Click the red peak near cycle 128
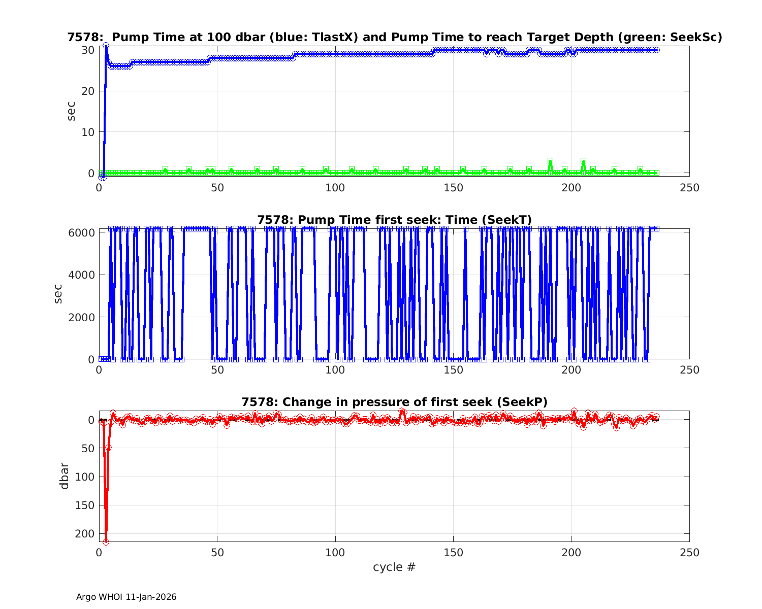Screen dimensions: 762x609 pyautogui.click(x=402, y=412)
